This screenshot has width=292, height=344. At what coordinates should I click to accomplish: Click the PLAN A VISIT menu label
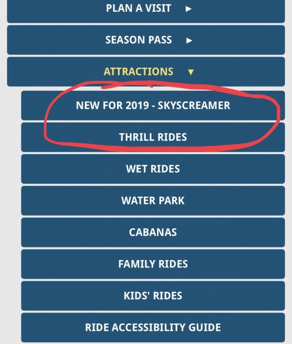138,8
